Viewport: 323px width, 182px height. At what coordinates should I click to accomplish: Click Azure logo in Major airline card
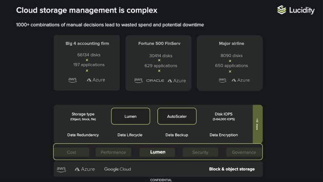click(240, 80)
